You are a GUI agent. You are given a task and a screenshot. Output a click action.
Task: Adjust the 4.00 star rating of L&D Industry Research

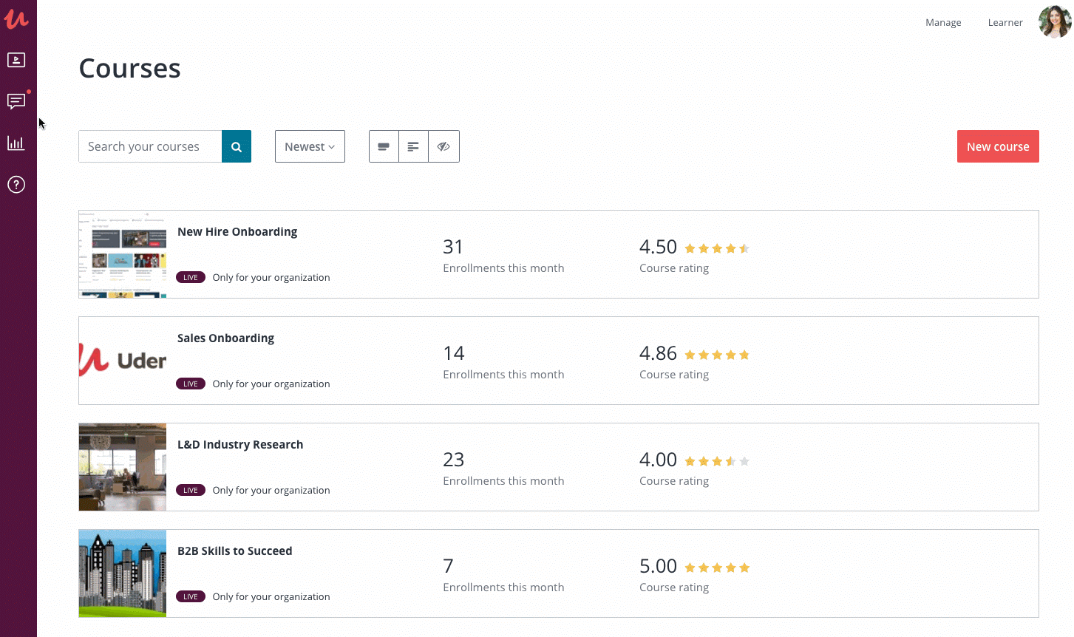pos(716,460)
